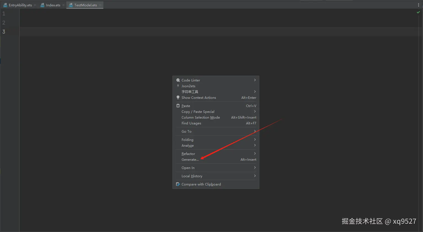Click the Compare with Clipboard icon
423x232 pixels.
click(x=178, y=184)
